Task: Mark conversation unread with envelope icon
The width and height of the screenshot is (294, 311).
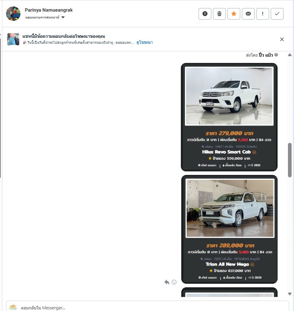Action: (248, 14)
